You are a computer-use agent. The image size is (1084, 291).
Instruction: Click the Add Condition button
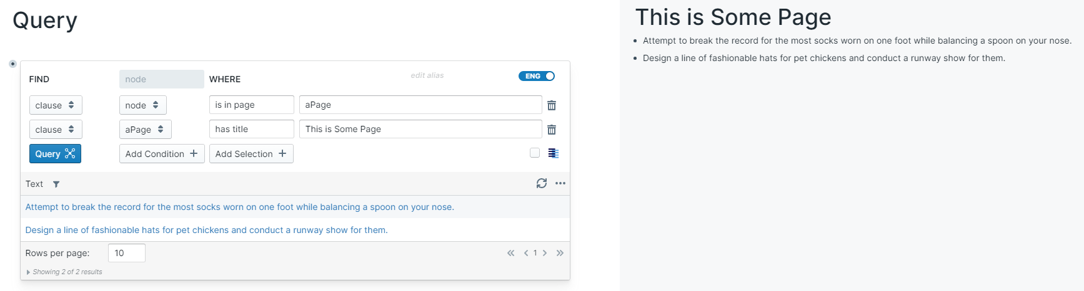click(162, 154)
